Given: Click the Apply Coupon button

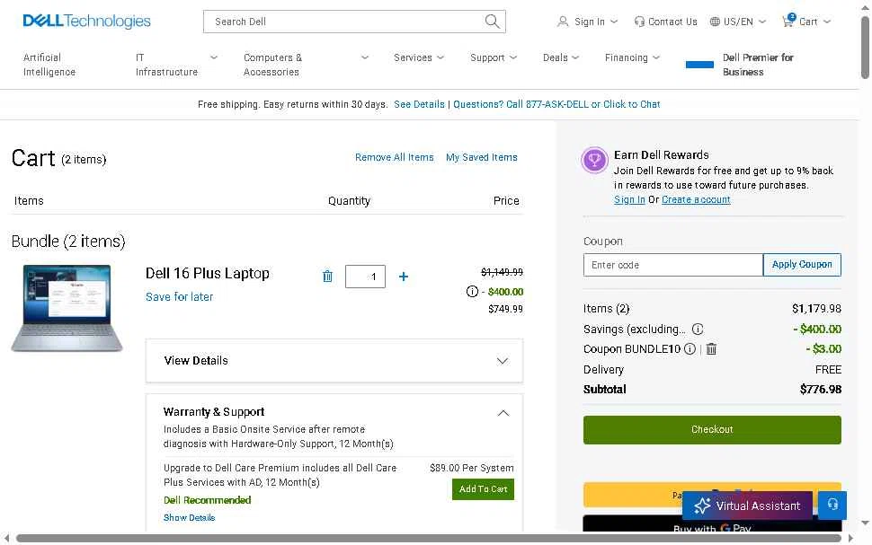Looking at the screenshot, I should (802, 265).
